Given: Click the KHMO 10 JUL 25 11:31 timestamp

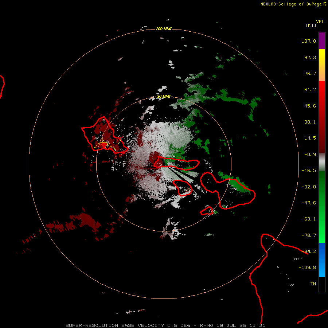Looking at the screenshot, I should click(x=233, y=325).
